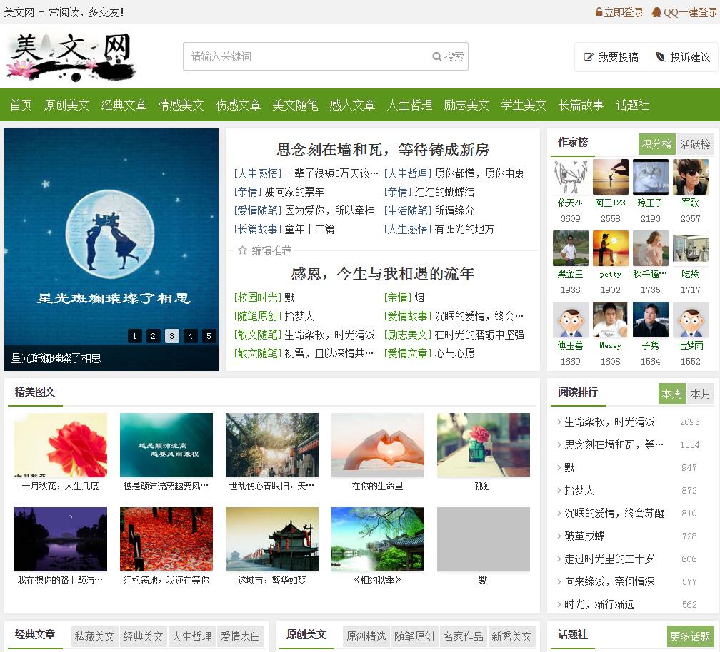The image size is (720, 652).
Task: Switch 作家榜 to 积分榜
Action: point(656,144)
